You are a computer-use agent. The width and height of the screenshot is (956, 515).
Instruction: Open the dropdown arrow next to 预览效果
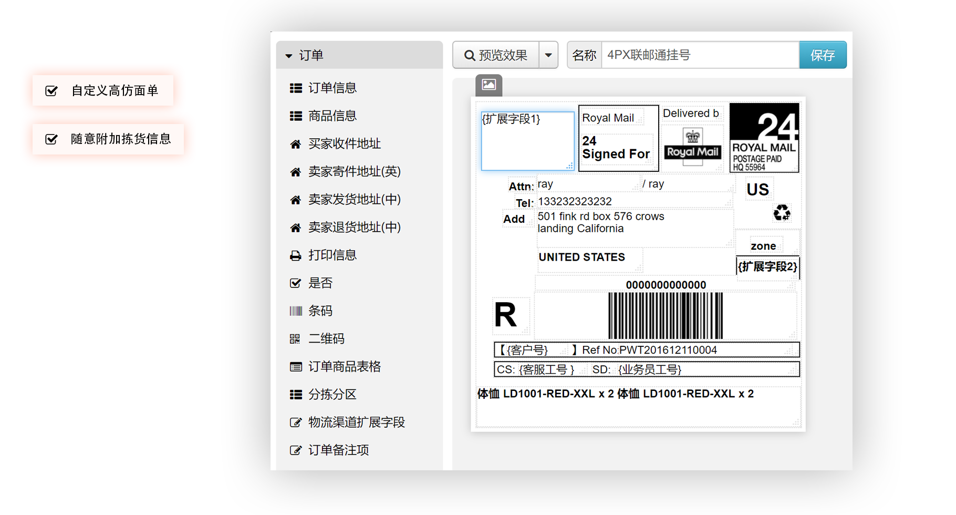pos(548,55)
